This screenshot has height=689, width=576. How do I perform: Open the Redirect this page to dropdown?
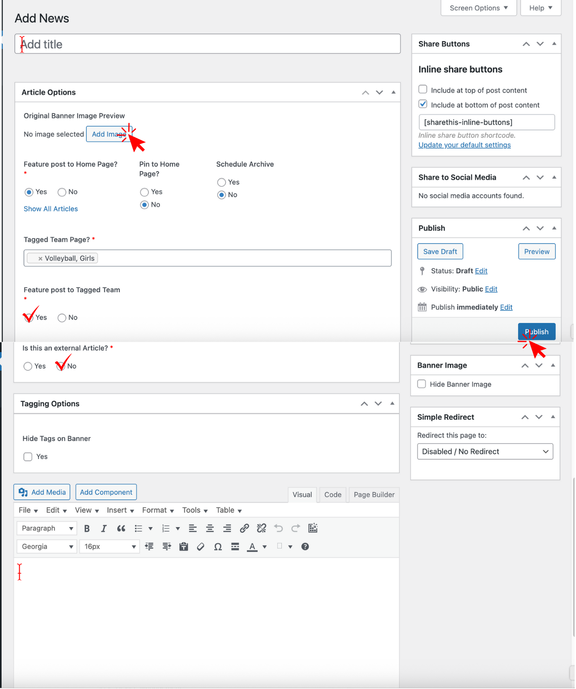click(485, 452)
